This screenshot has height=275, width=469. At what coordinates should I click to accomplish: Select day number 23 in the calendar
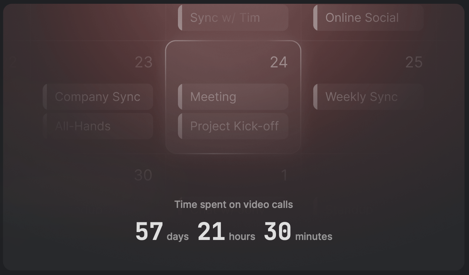(x=144, y=63)
